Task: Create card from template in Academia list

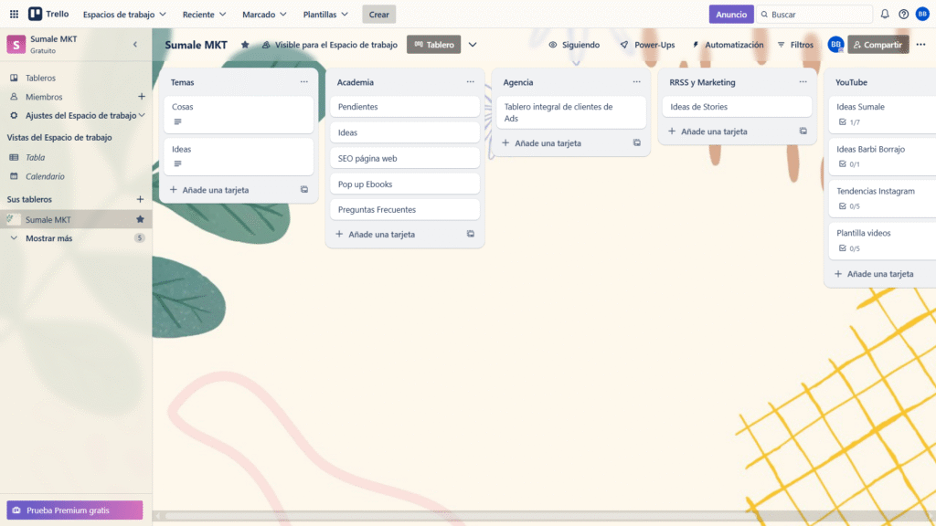Action: pos(471,235)
